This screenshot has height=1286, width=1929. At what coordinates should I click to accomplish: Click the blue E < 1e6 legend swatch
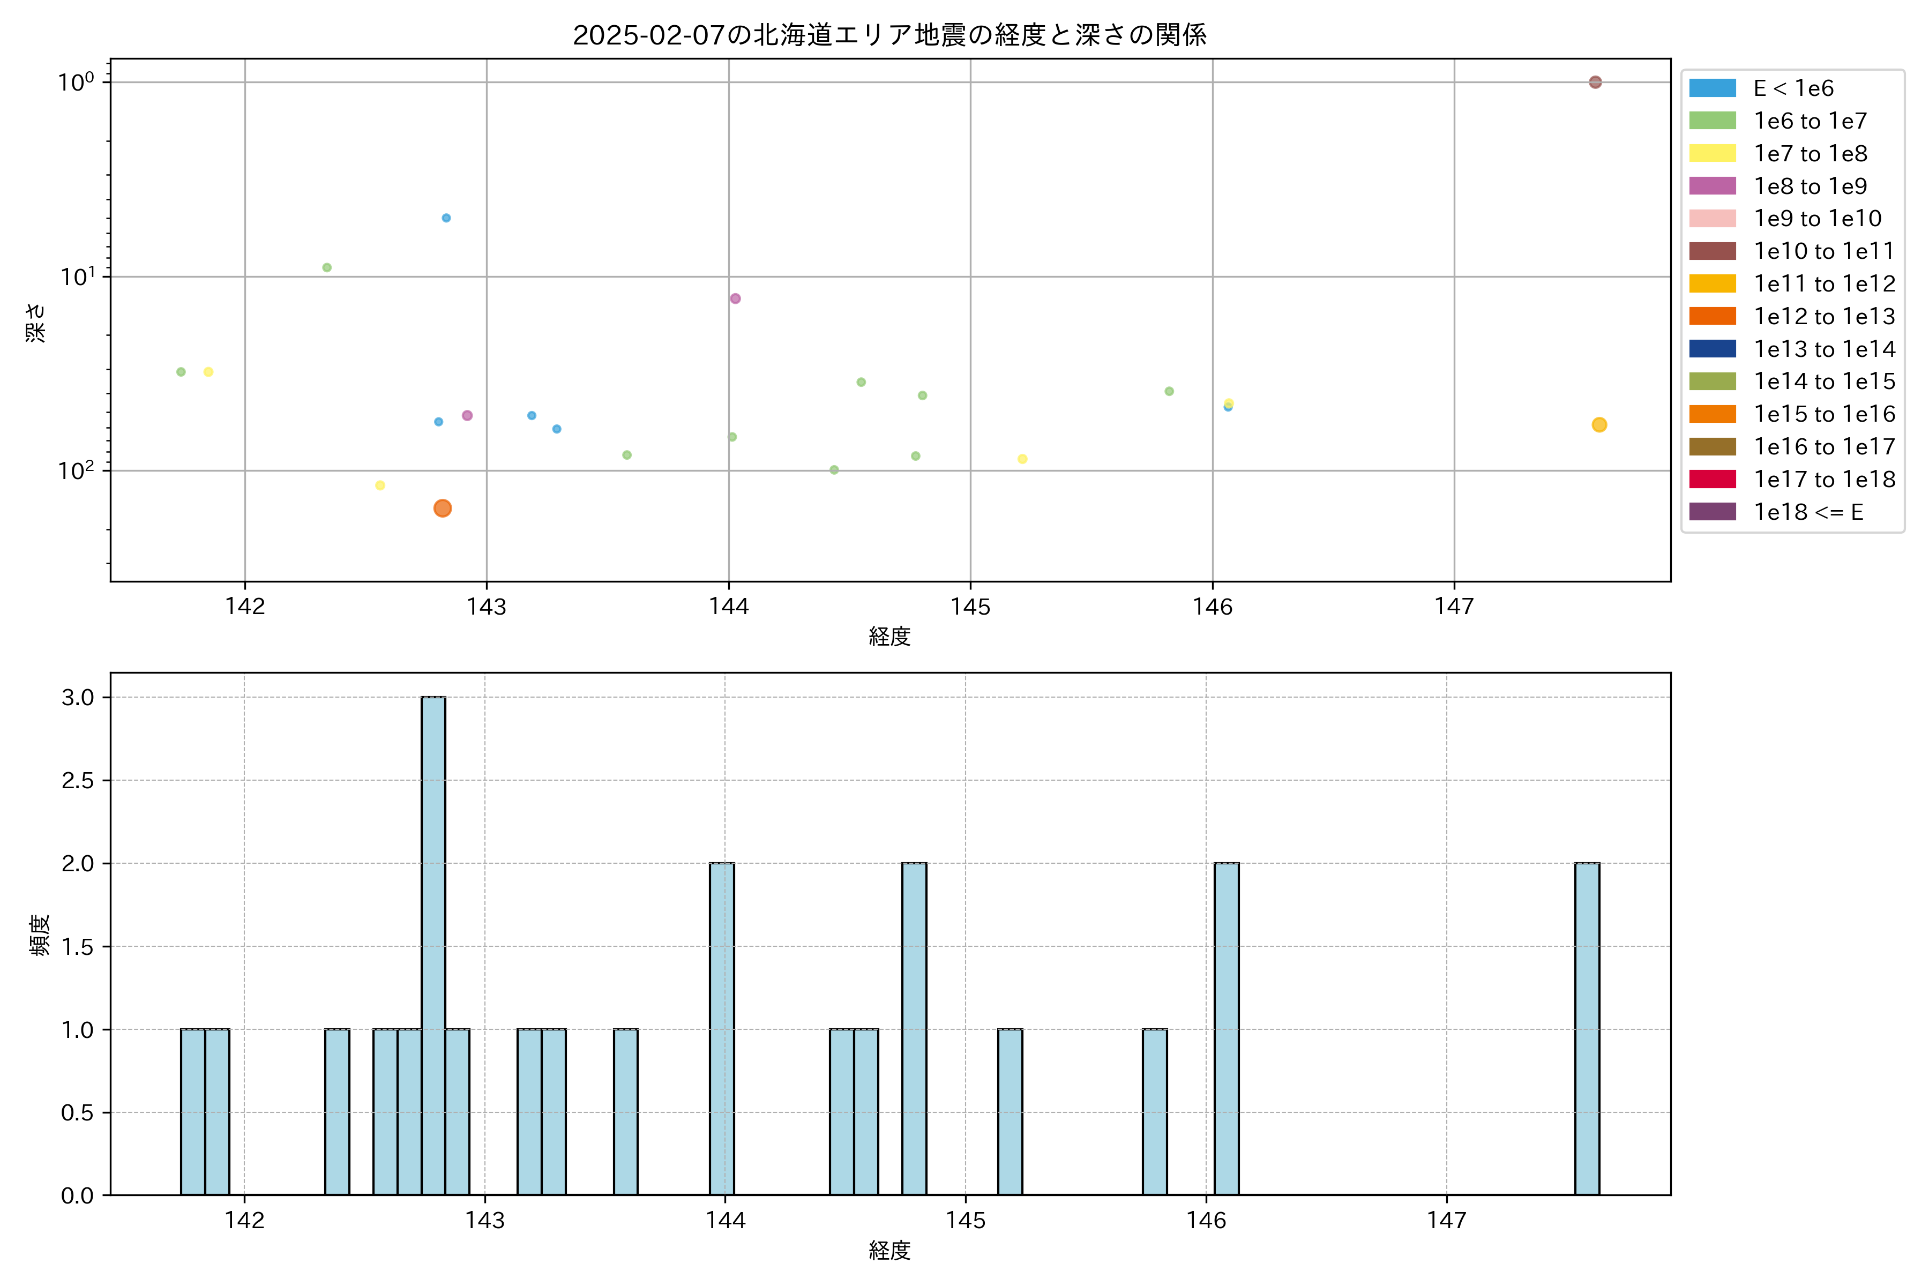pos(1711,88)
